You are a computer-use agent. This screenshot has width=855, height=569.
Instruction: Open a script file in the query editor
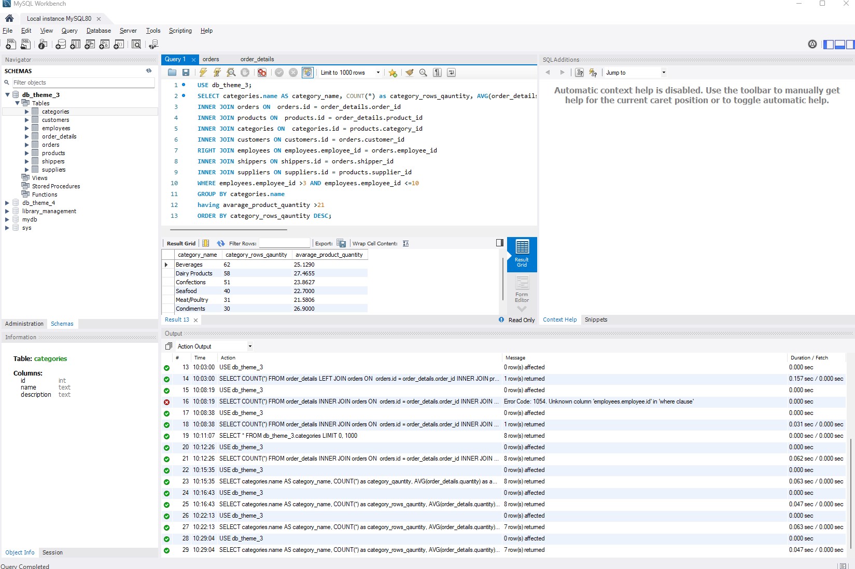(172, 73)
